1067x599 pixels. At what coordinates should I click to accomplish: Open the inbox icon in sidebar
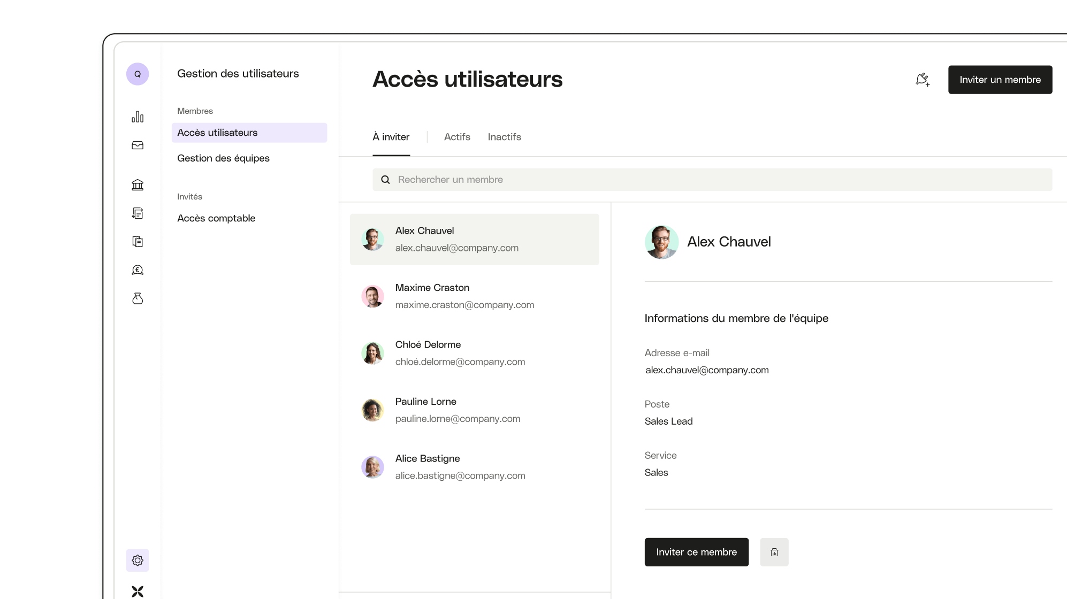[138, 144]
